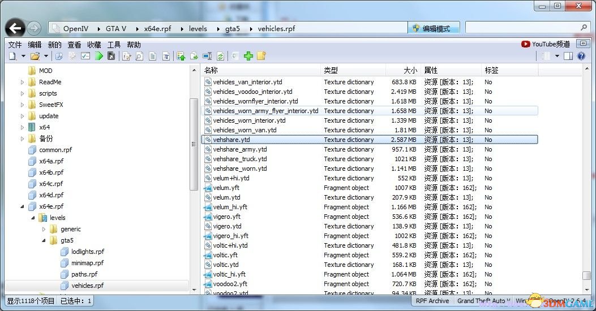Click the plain text document toolbar icon
The width and height of the screenshot is (596, 311).
(153, 57)
